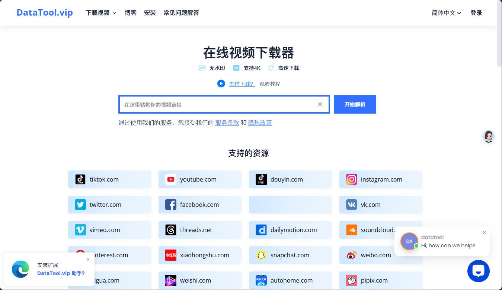The width and height of the screenshot is (502, 290).
Task: Click the Vimeo v logo icon
Action: coord(80,230)
